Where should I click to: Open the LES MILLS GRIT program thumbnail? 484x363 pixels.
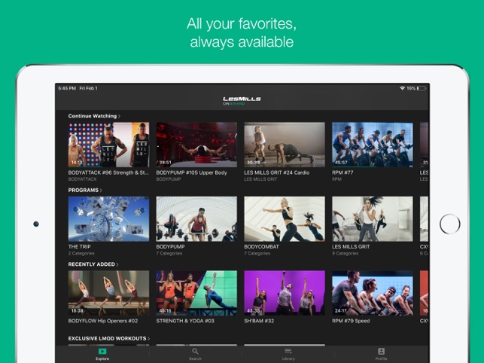tap(373, 218)
